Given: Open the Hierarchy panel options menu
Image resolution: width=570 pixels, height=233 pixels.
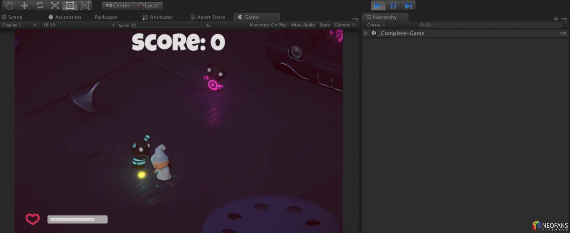Looking at the screenshot, I should (564, 19).
